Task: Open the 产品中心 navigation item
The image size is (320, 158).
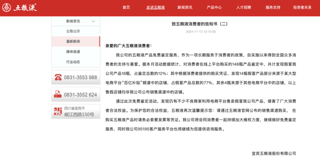Action: [214, 7]
